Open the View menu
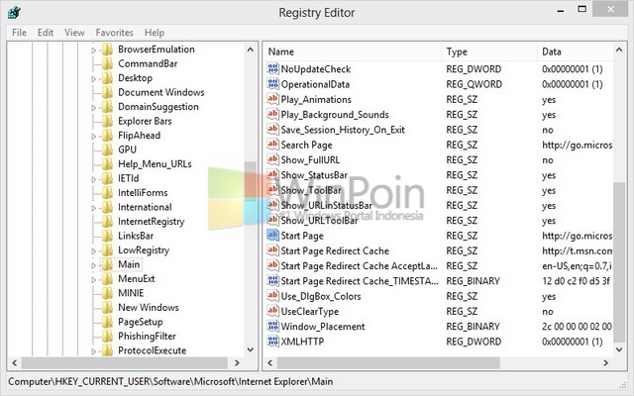 74,33
